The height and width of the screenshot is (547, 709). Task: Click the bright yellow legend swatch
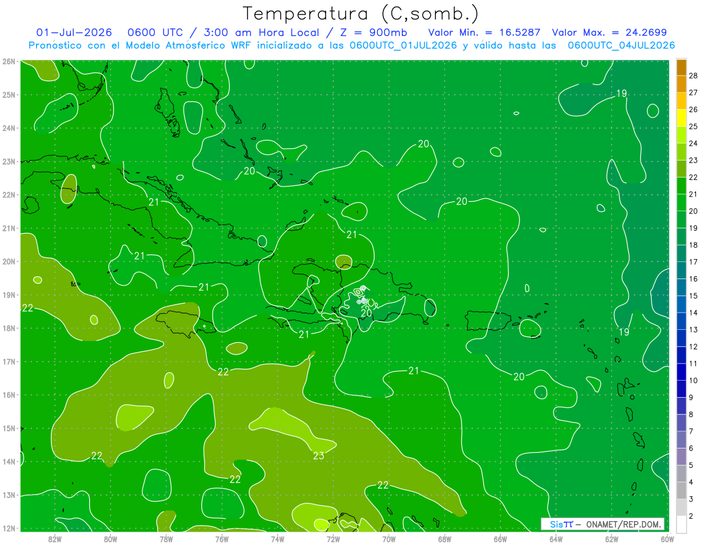pyautogui.click(x=682, y=118)
